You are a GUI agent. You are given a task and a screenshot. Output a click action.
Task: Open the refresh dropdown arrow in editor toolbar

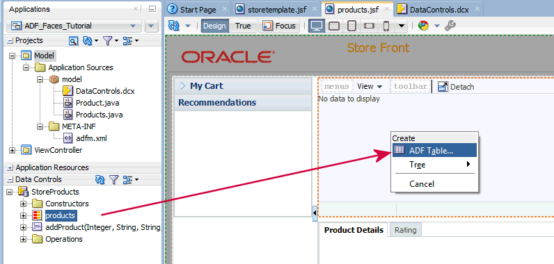[x=188, y=26]
